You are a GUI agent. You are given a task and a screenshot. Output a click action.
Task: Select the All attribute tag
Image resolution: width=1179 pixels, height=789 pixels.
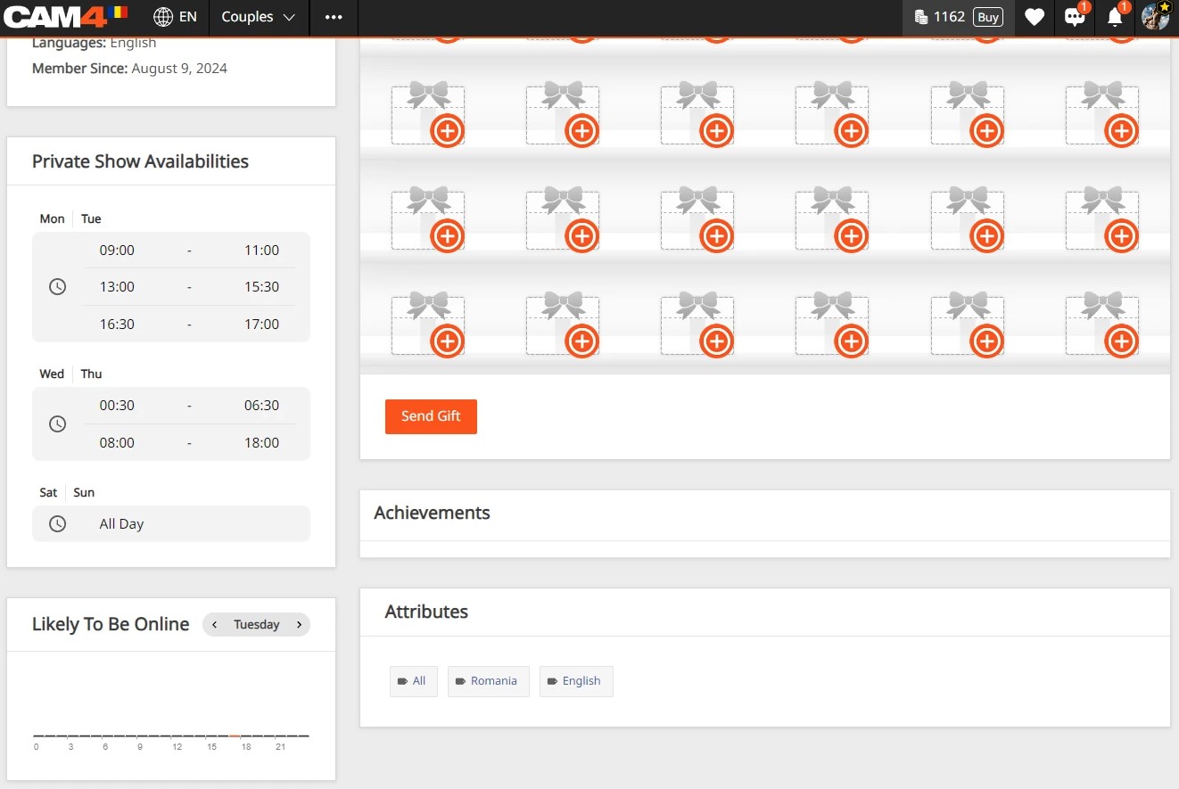pos(413,681)
